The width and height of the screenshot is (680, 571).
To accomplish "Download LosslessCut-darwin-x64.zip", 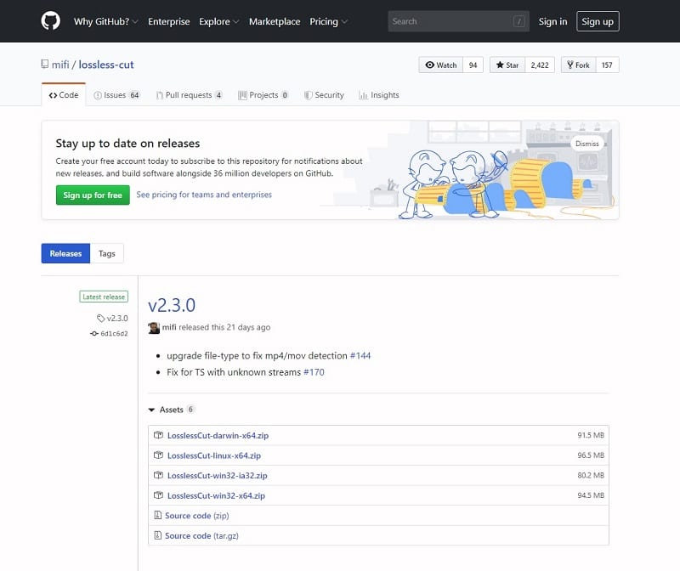I will pos(218,435).
